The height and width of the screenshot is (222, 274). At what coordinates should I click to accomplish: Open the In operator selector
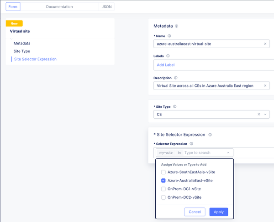179,153
